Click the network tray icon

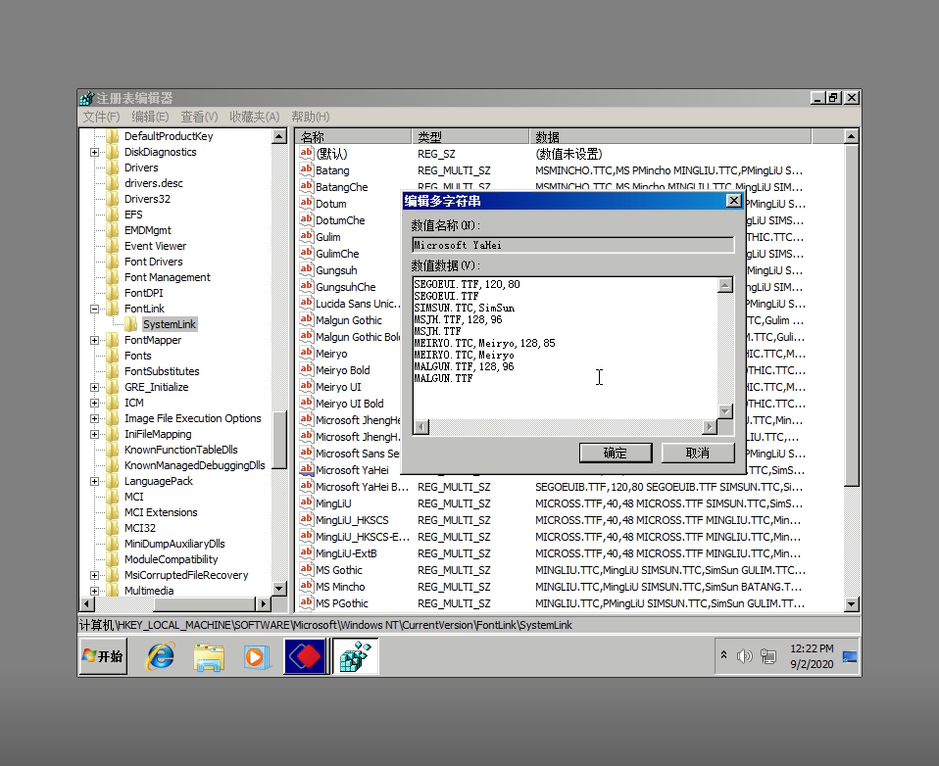(x=768, y=656)
